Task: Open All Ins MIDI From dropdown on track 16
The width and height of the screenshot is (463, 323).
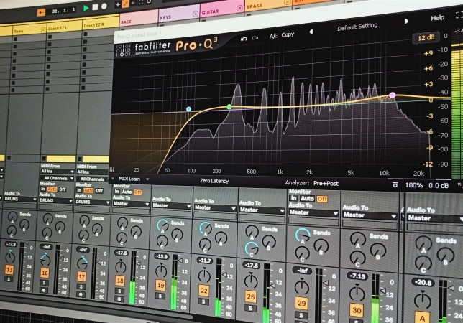Action: pyautogui.click(x=58, y=172)
